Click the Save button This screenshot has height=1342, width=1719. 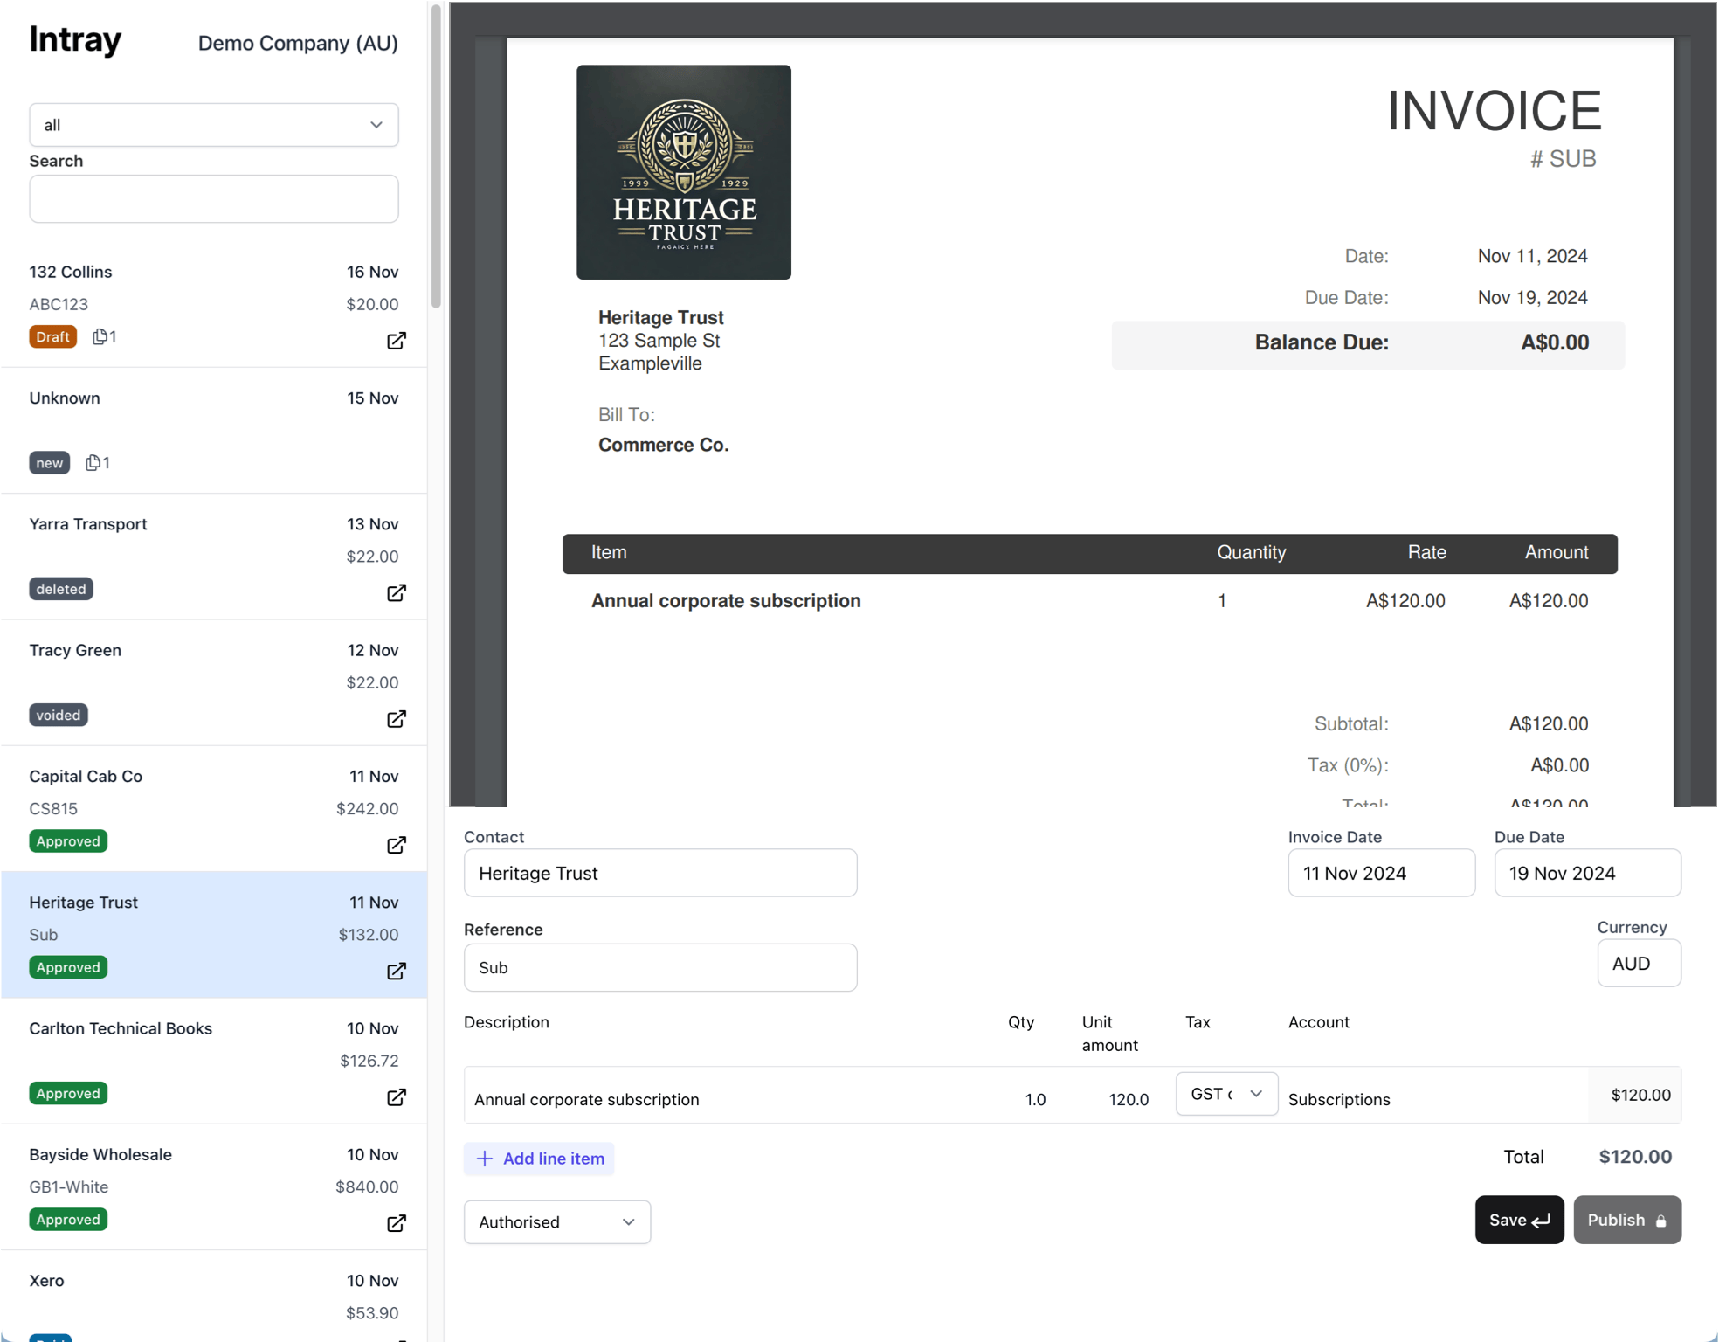tap(1518, 1220)
